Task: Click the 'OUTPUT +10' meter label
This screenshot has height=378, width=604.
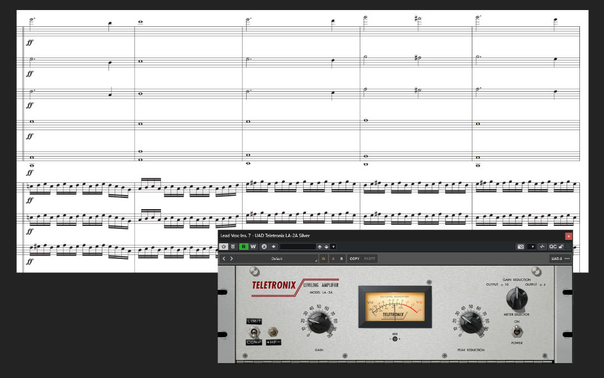Action: (x=497, y=285)
